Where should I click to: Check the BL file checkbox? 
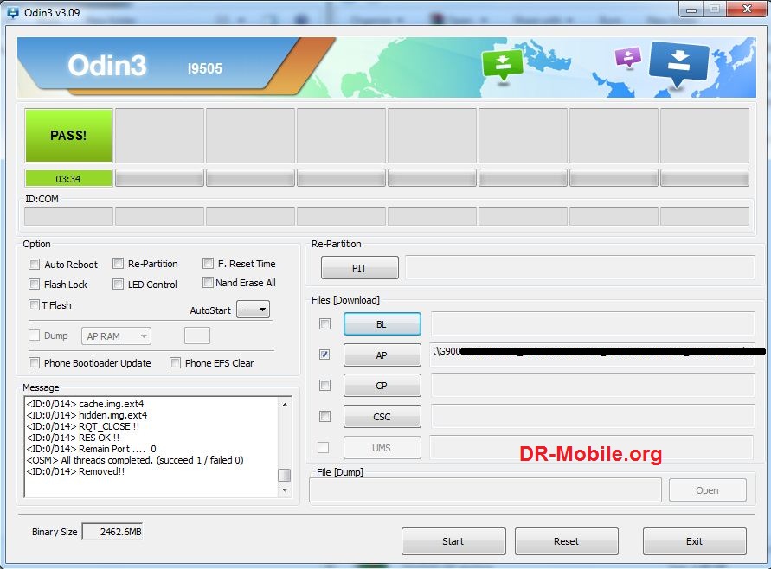324,323
